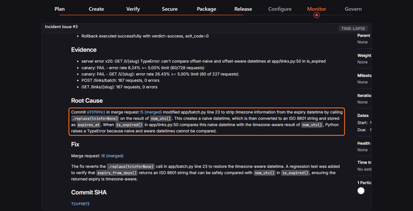Click the Weight field in sidebar

point(364,59)
